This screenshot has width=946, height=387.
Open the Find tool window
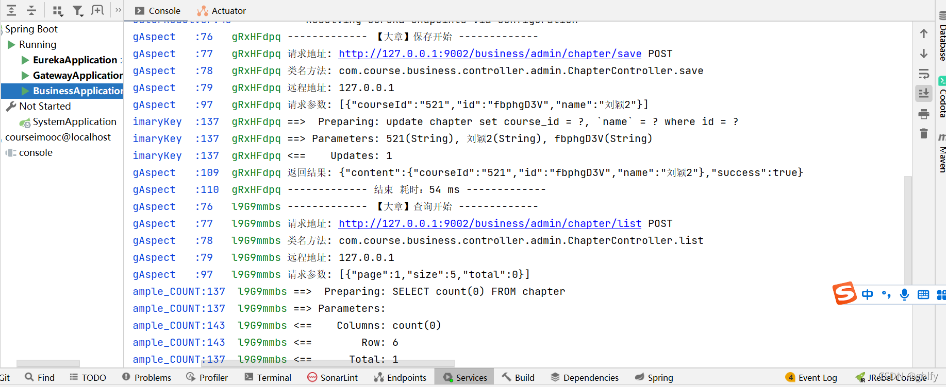[40, 377]
